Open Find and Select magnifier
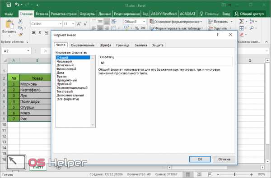The width and height of the screenshot is (271, 178). pos(252,28)
